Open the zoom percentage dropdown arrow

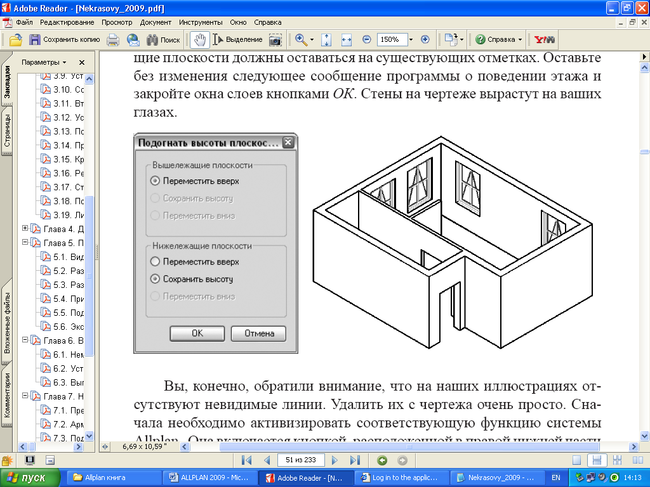click(x=411, y=40)
